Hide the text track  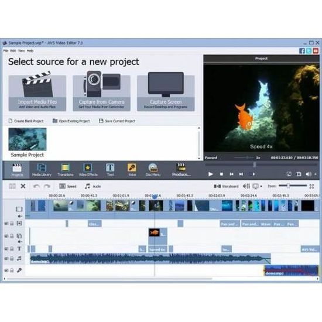pyautogui.click(x=6, y=249)
